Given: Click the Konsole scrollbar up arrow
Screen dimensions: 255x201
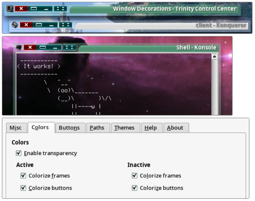Looking at the screenshot, I should point(214,57).
